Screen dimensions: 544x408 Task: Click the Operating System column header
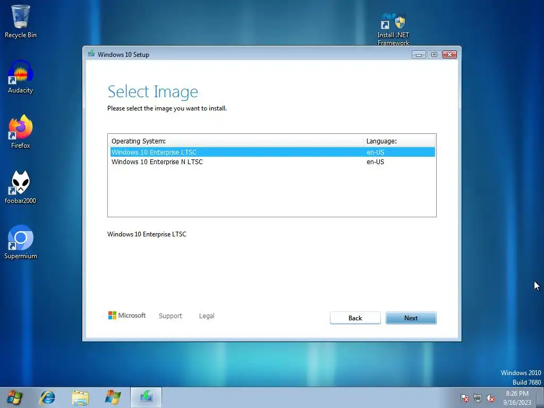coord(236,141)
